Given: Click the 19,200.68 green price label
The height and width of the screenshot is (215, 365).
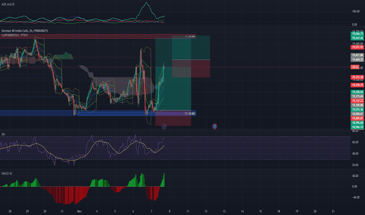Looking at the screenshot, I should pyautogui.click(x=357, y=92).
